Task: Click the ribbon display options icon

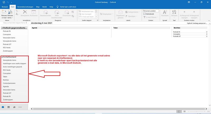Action: coord(189,2)
